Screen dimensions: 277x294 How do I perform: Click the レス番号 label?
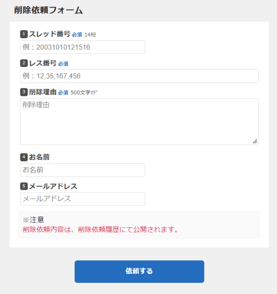pos(43,63)
